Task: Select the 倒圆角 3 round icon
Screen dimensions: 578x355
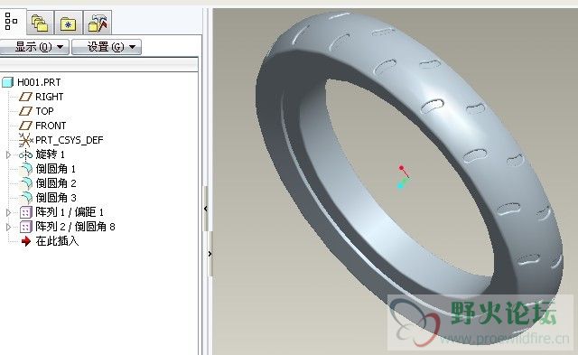Action: [x=26, y=198]
